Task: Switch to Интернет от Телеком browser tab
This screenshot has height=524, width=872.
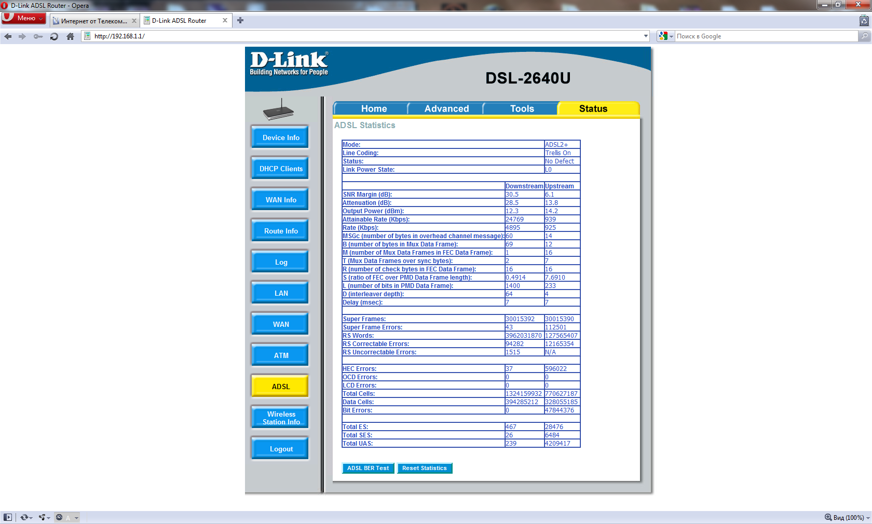Action: click(x=93, y=21)
